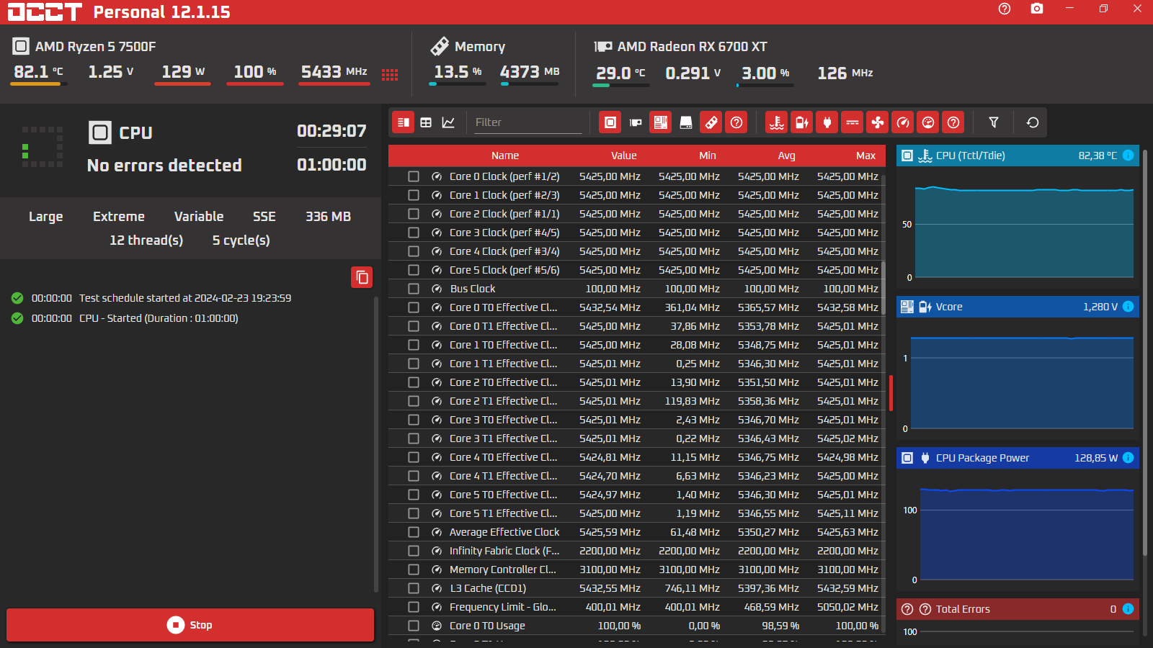Viewport: 1153px width, 648px height.
Task: Toggle the usage gauge sensor type filter
Action: (928, 122)
